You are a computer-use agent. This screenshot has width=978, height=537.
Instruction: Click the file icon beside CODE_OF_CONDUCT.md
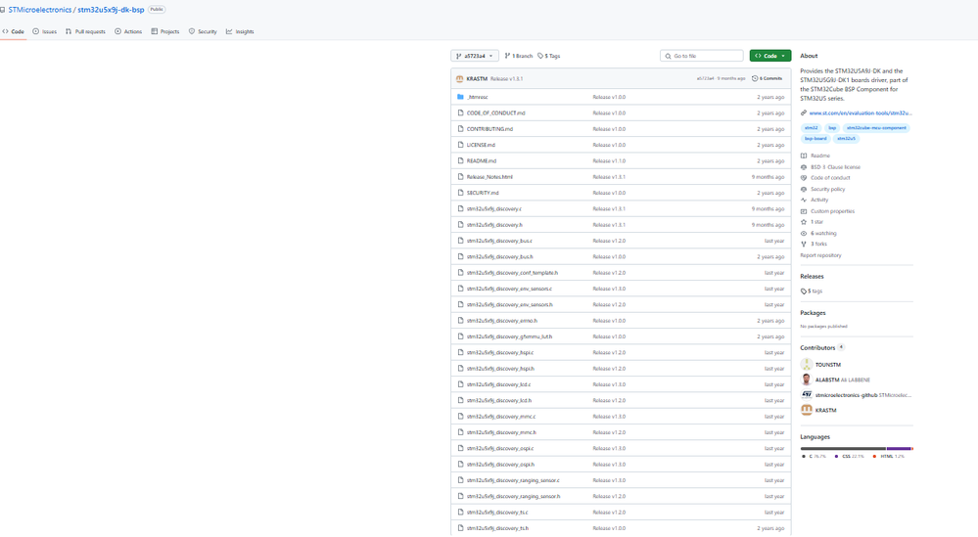[x=460, y=112]
